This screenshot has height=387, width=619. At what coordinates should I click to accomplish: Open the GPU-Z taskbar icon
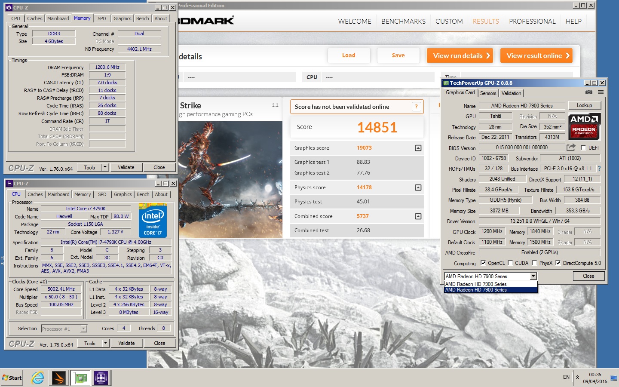coord(80,378)
